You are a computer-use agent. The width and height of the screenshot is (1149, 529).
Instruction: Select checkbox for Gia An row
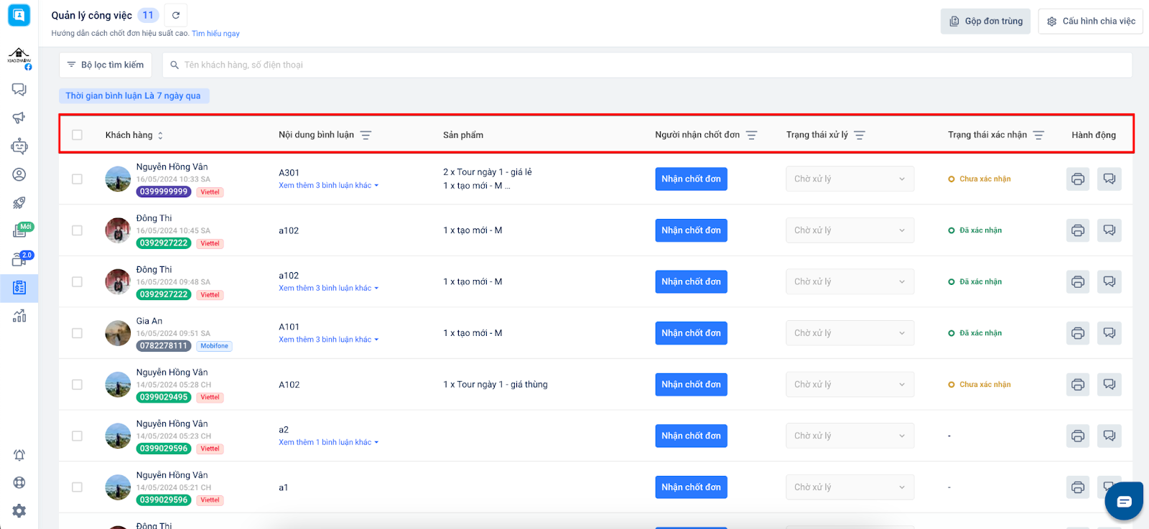coord(77,333)
